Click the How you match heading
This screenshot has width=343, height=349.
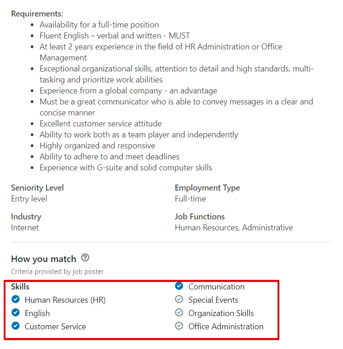coord(44,259)
